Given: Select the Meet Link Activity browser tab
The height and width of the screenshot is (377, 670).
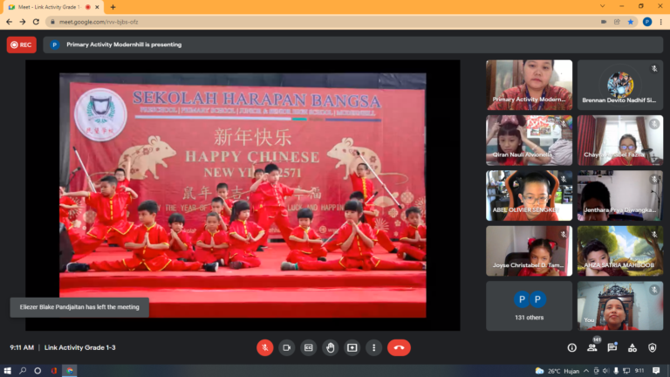Looking at the screenshot, I should click(52, 6).
